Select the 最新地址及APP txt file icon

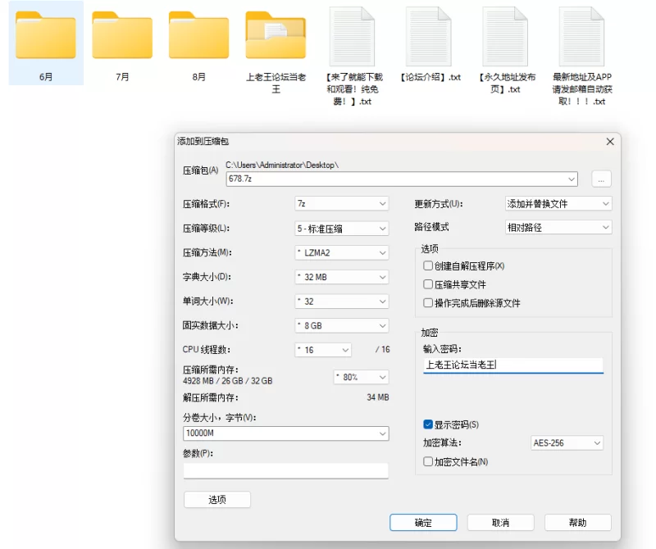click(x=582, y=36)
